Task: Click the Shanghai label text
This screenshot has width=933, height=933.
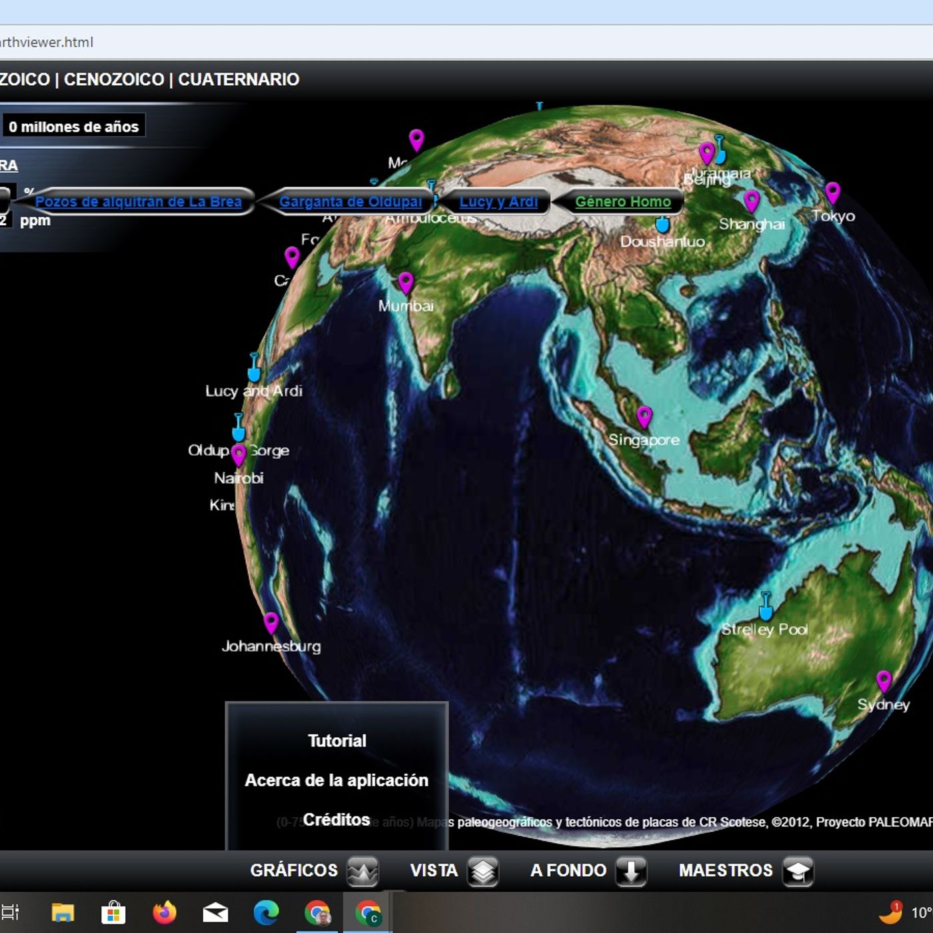Action: click(x=752, y=224)
